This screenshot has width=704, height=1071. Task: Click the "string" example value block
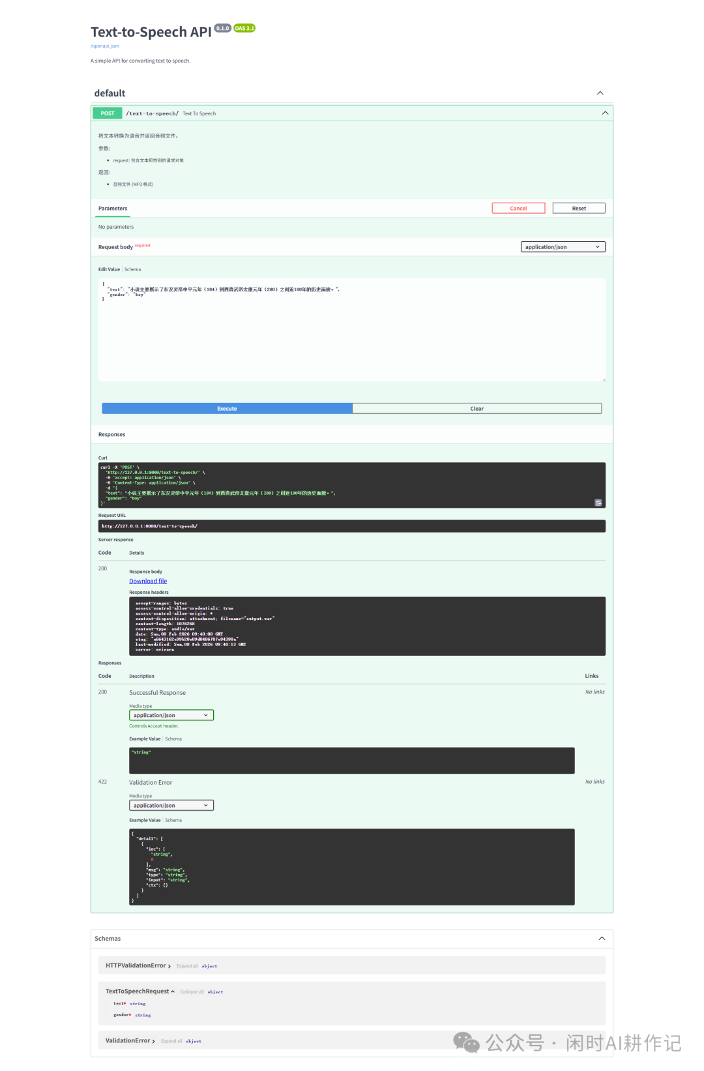click(352, 761)
